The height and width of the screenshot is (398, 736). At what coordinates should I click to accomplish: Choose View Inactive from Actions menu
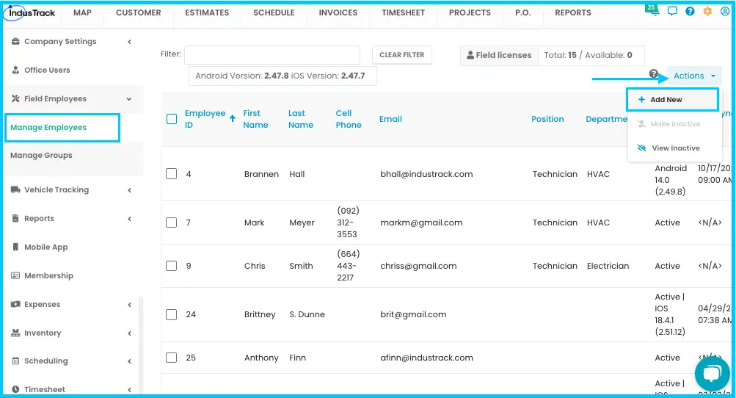[674, 148]
